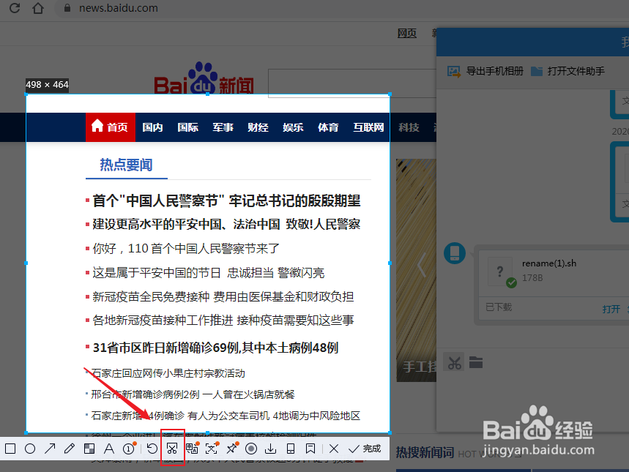Open news 这是属于平安中国的节日
Screen dimensions: 629x472
click(x=157, y=273)
